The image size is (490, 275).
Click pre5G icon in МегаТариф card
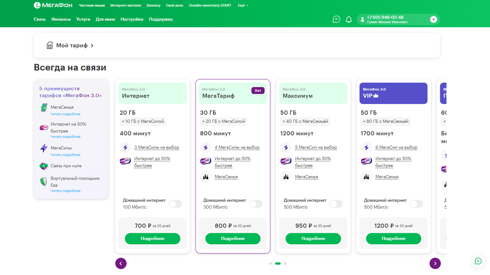[x=205, y=161]
